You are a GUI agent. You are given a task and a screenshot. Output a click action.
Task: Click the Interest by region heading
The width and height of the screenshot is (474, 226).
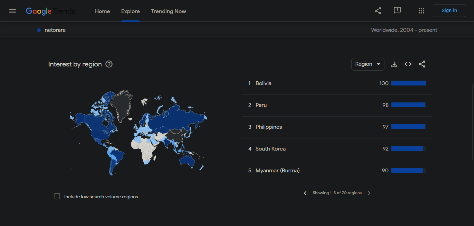75,64
